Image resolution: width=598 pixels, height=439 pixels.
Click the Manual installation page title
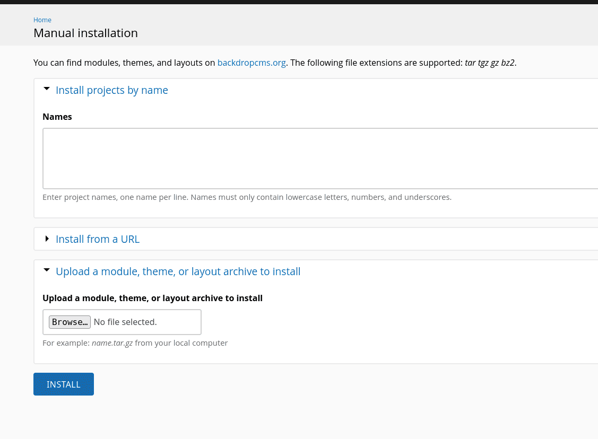click(86, 33)
